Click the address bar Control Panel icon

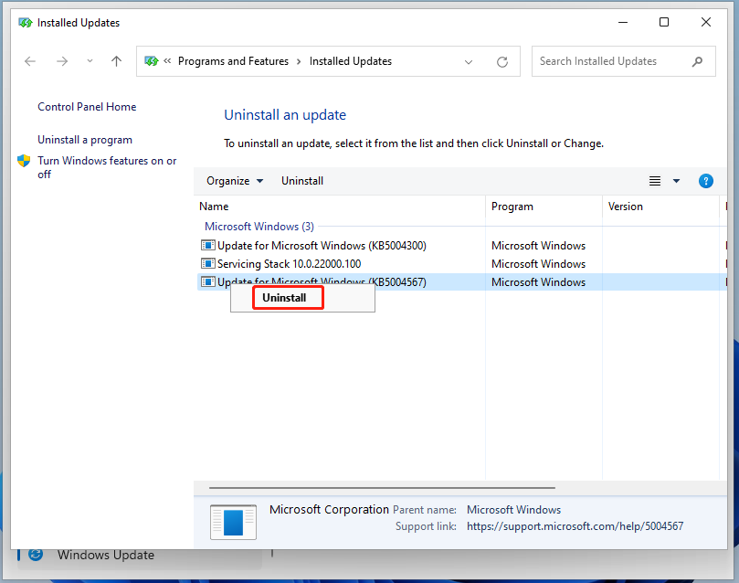(x=152, y=61)
